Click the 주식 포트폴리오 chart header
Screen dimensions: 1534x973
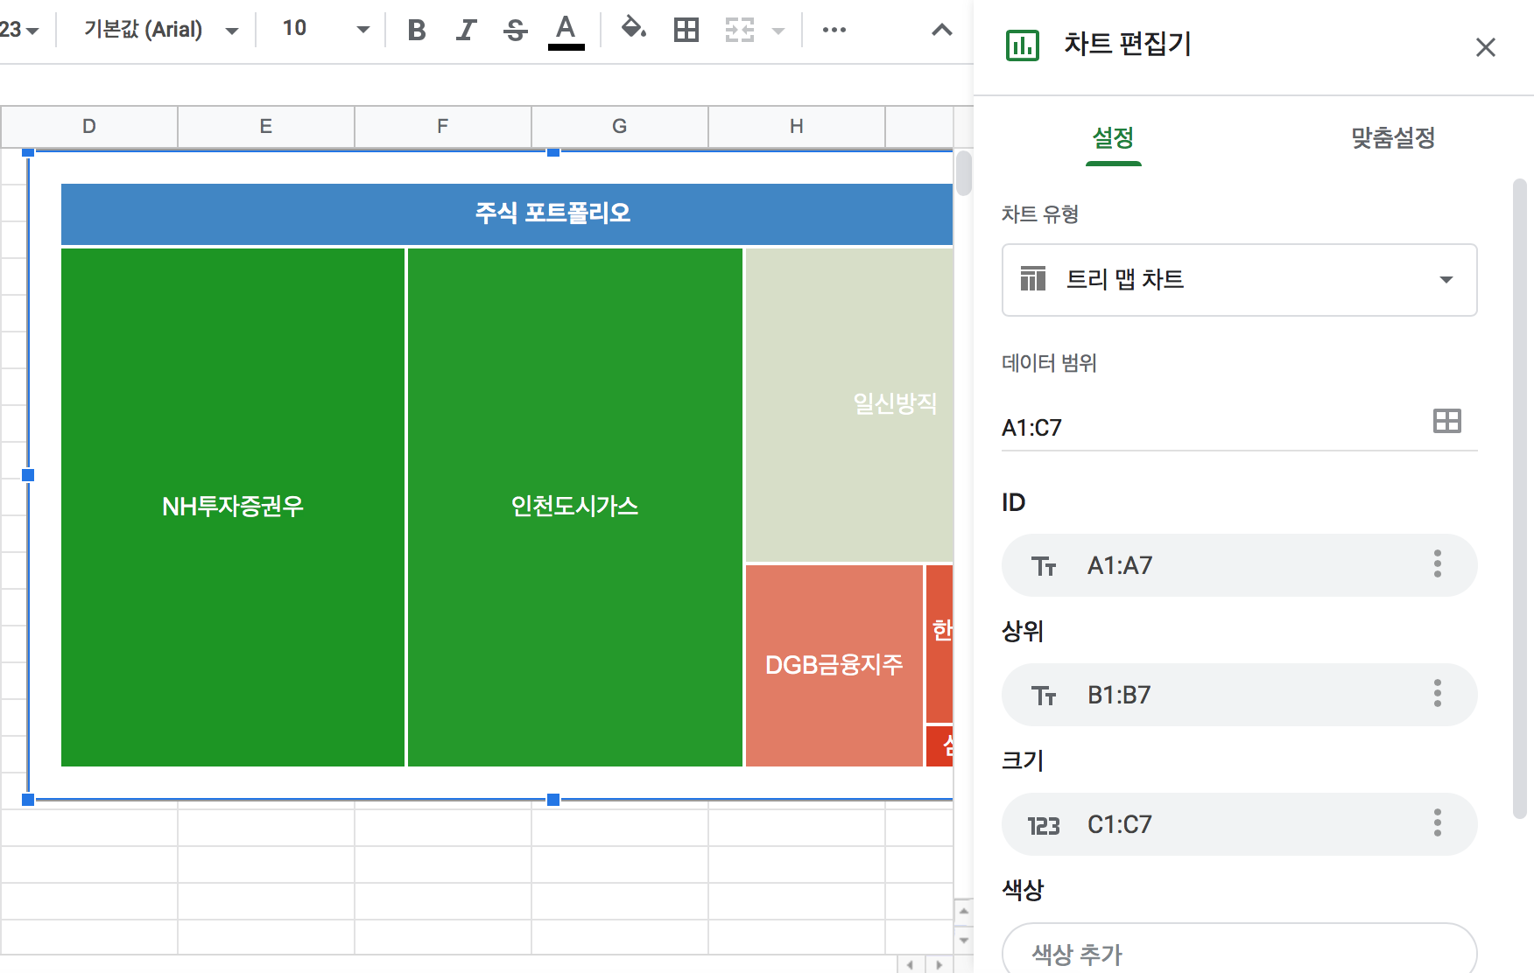507,213
